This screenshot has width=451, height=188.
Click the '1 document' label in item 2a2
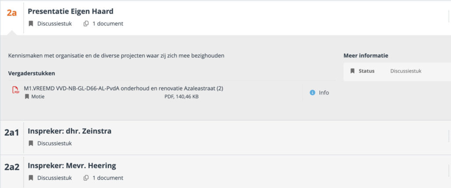(x=108, y=178)
